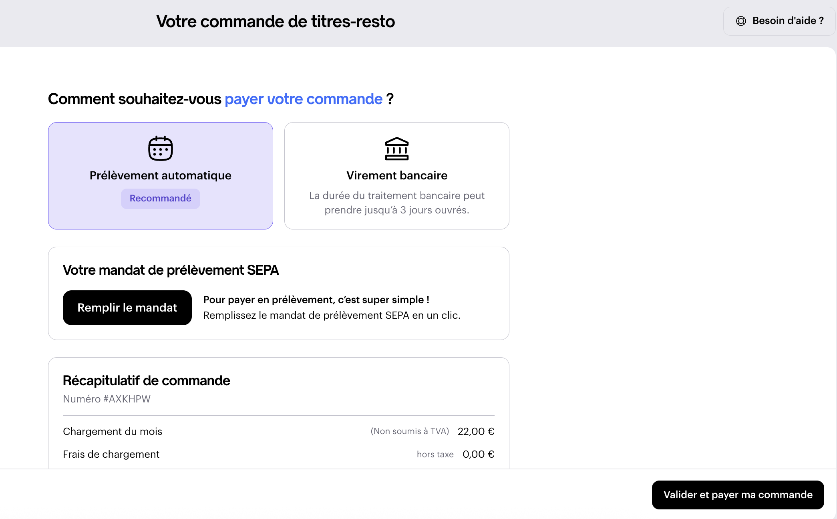Click the blue payer votre commande text
Screen dimensions: 837x519
(304, 99)
